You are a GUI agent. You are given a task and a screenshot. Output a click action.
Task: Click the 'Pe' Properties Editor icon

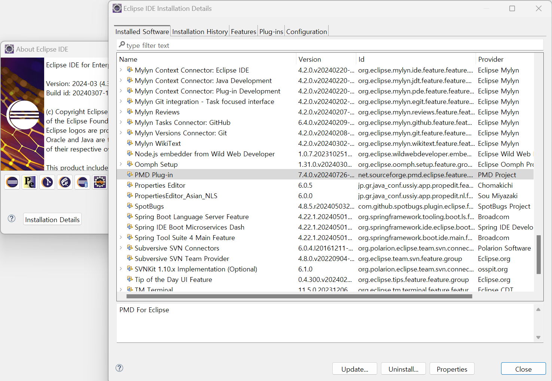(x=30, y=182)
